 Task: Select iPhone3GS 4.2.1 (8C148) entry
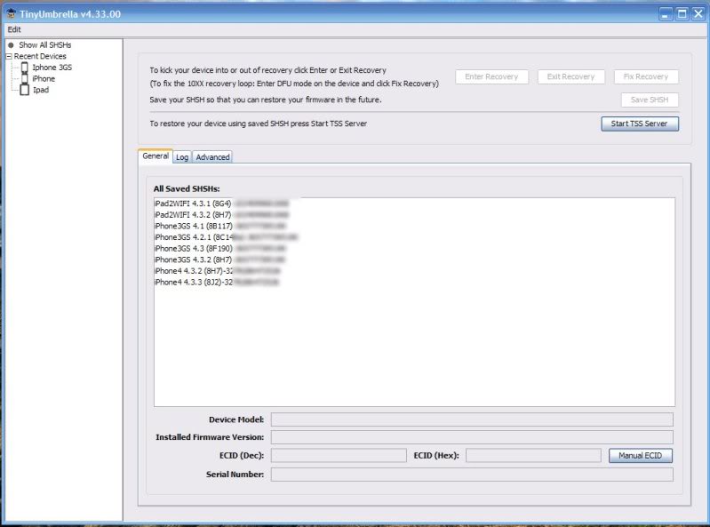[x=226, y=237]
